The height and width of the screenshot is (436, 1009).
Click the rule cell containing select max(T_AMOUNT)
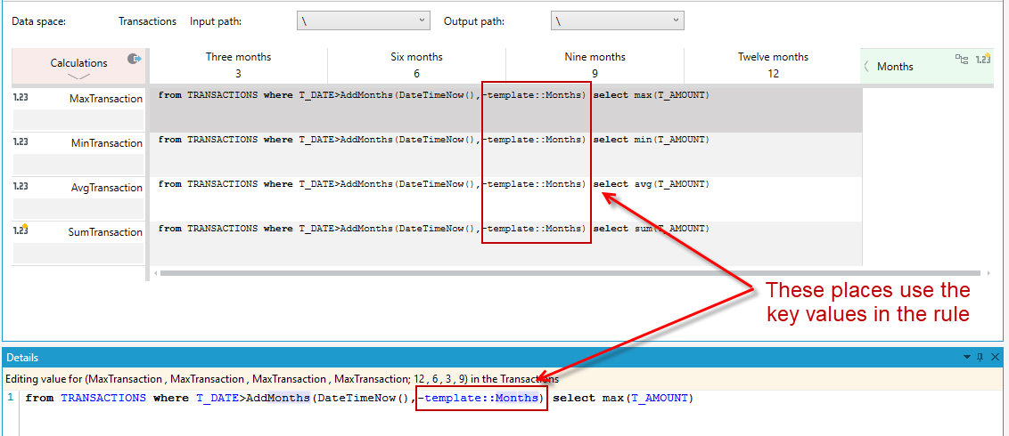tap(505, 109)
